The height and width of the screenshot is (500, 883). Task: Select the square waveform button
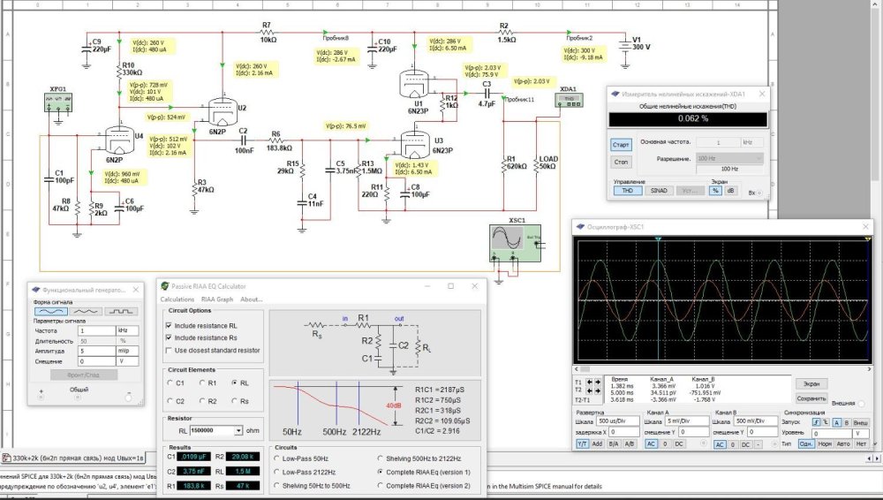[120, 311]
